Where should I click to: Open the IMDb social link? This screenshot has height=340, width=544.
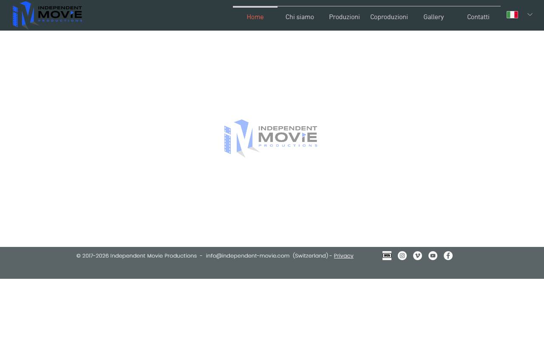pyautogui.click(x=387, y=255)
